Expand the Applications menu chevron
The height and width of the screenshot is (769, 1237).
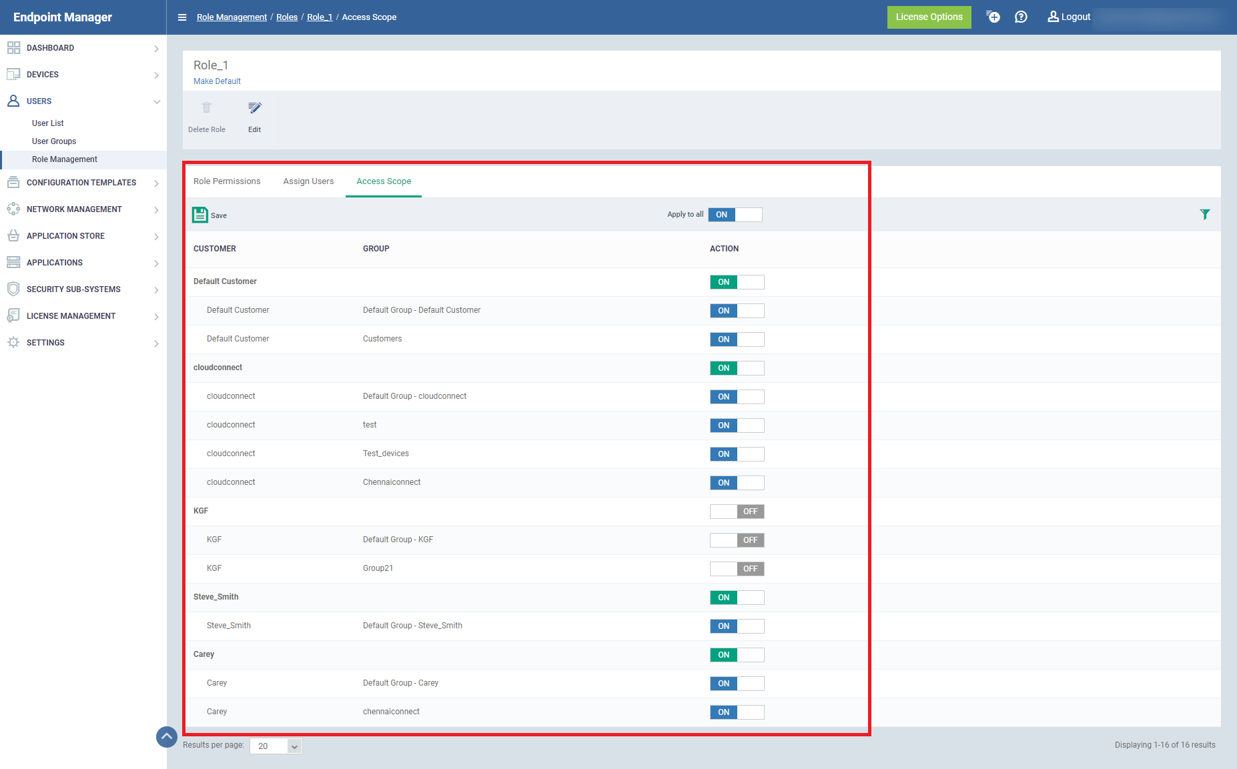pos(156,263)
